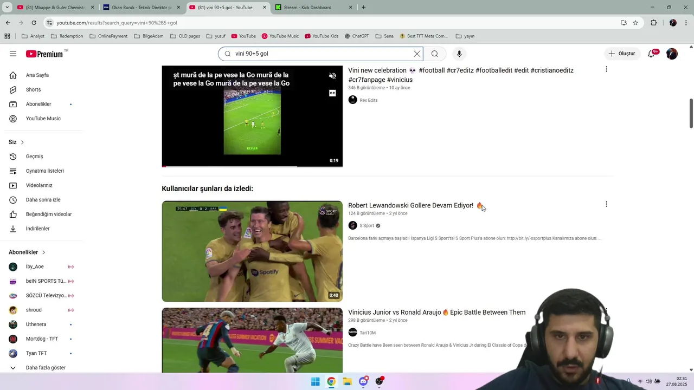The width and height of the screenshot is (694, 390).
Task: Open options for the Vini new celebration video
Action: click(606, 69)
